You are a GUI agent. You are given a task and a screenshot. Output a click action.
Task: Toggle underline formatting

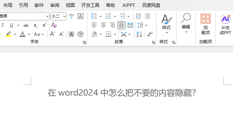tap(11, 25)
